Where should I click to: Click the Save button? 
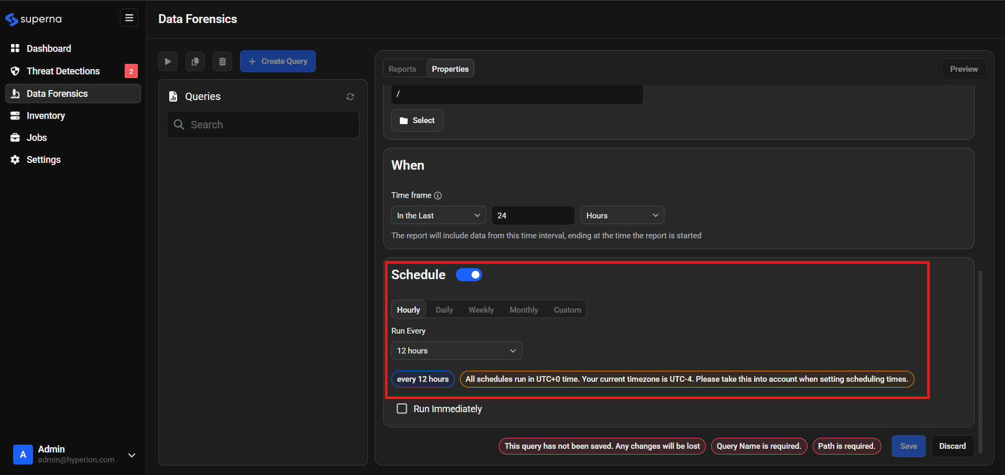click(909, 446)
